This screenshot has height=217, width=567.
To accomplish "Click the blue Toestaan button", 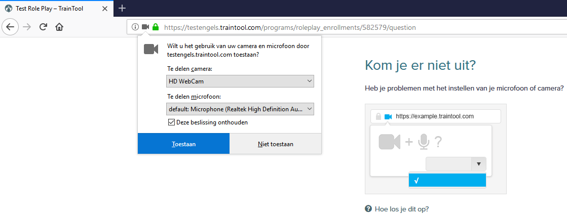I will [x=184, y=144].
